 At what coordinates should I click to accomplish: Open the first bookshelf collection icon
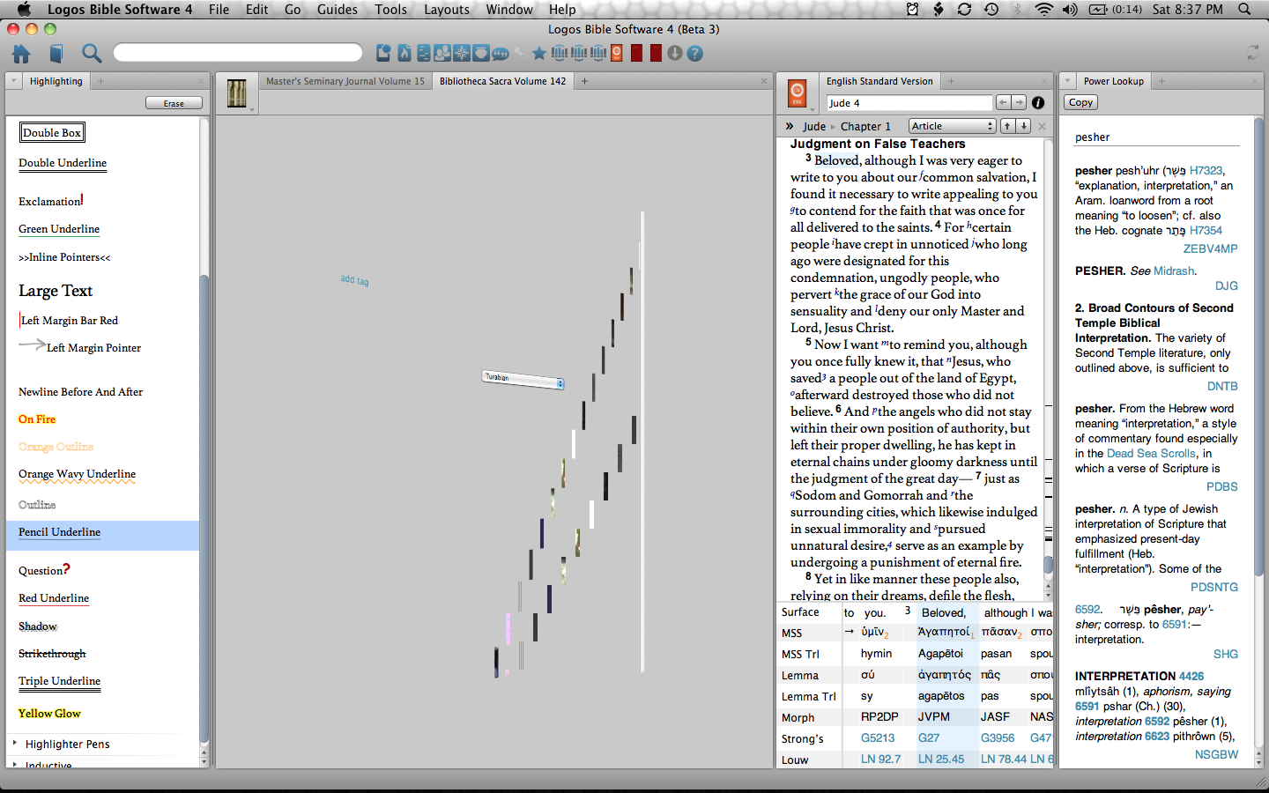tap(559, 54)
